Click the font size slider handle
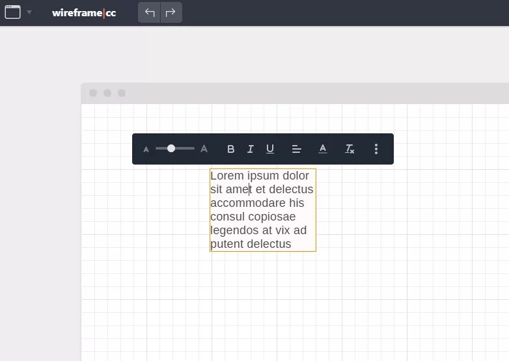Screen dimensions: 509x361 pos(171,148)
